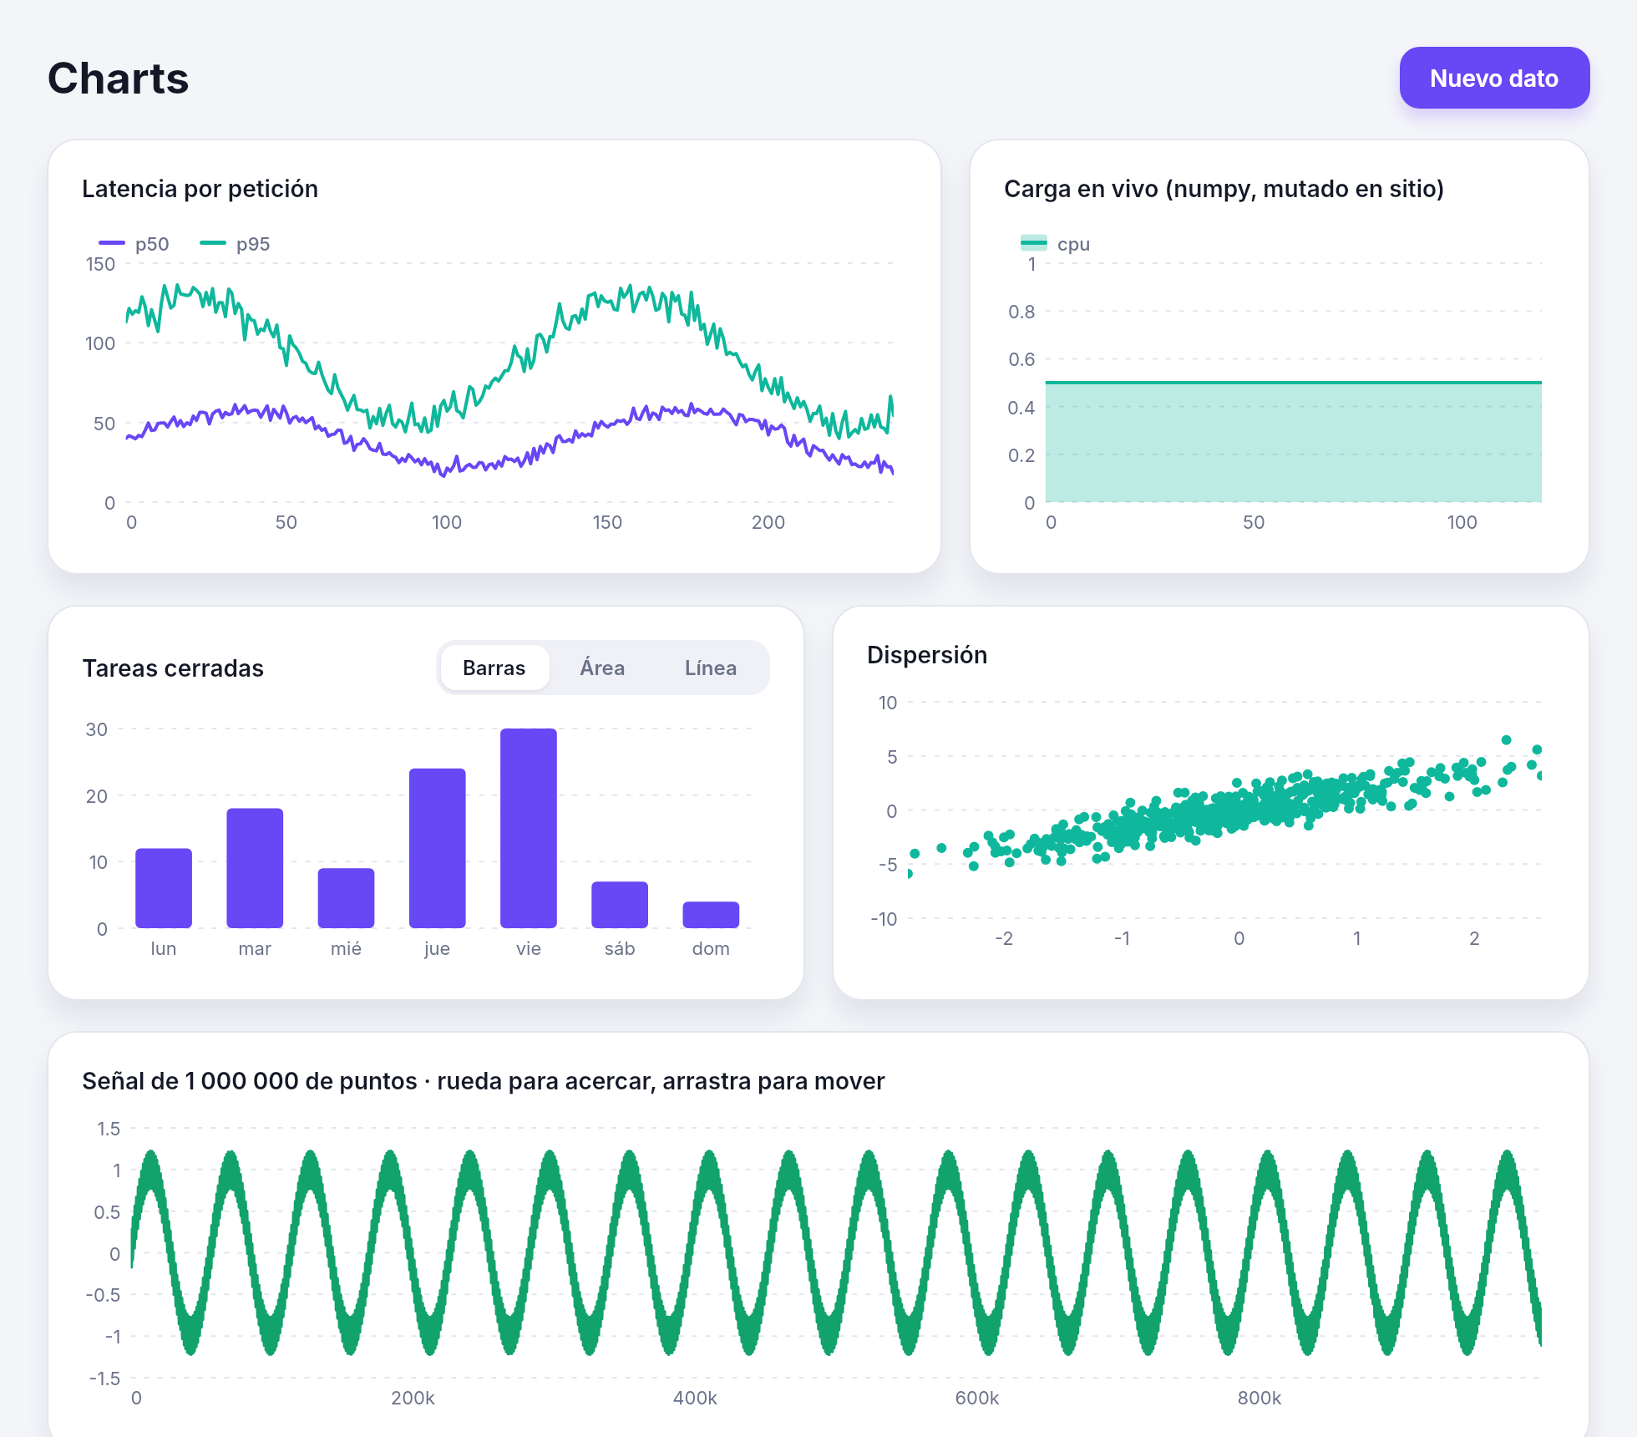This screenshot has width=1637, height=1437.
Task: Click the 0.8 y-axis label in cpu chart
Action: pyautogui.click(x=1021, y=312)
